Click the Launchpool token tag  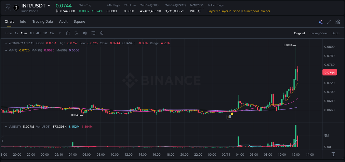click(250, 11)
